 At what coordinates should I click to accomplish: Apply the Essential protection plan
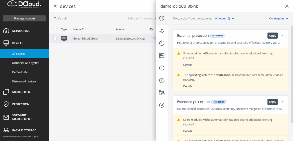[272, 36]
